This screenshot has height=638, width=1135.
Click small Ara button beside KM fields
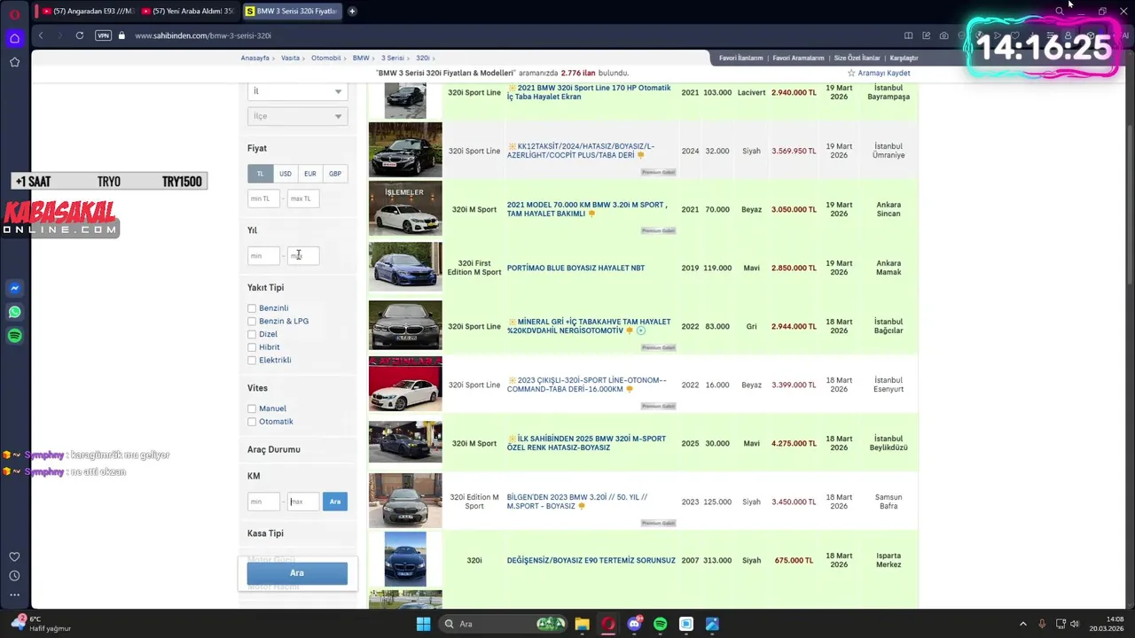click(335, 502)
